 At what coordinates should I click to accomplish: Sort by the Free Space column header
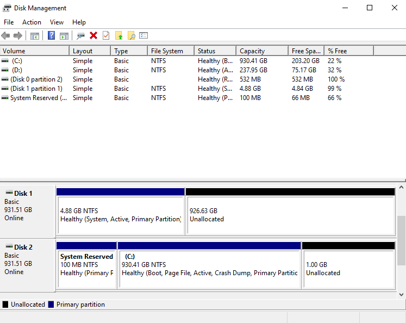click(x=307, y=51)
